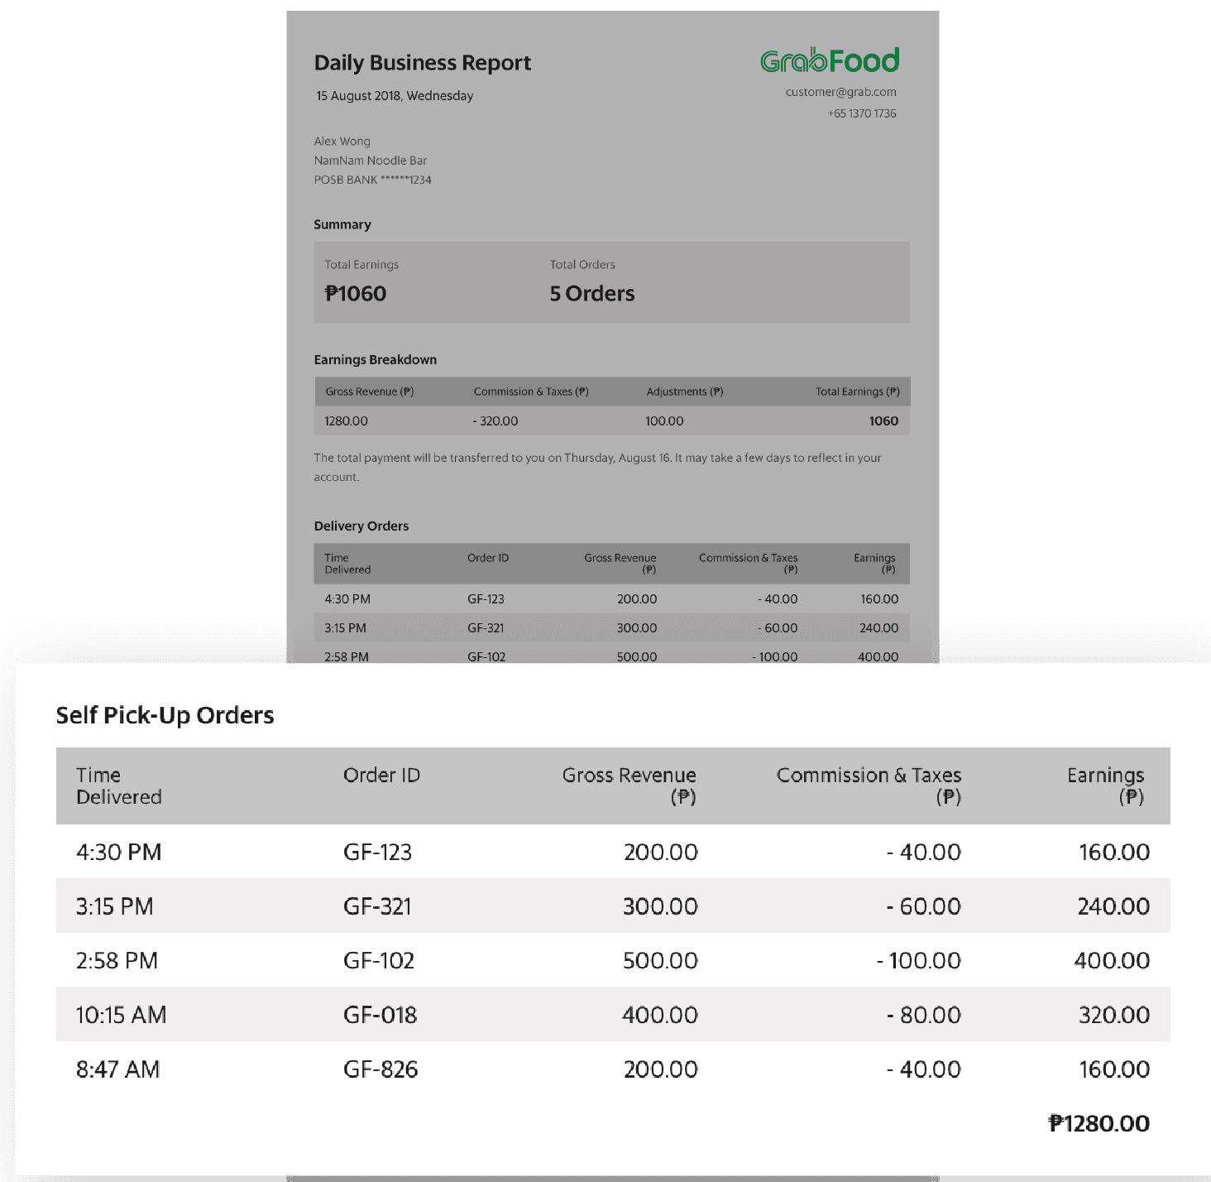Click the Summary heading
This screenshot has width=1211, height=1182.
coord(342,224)
